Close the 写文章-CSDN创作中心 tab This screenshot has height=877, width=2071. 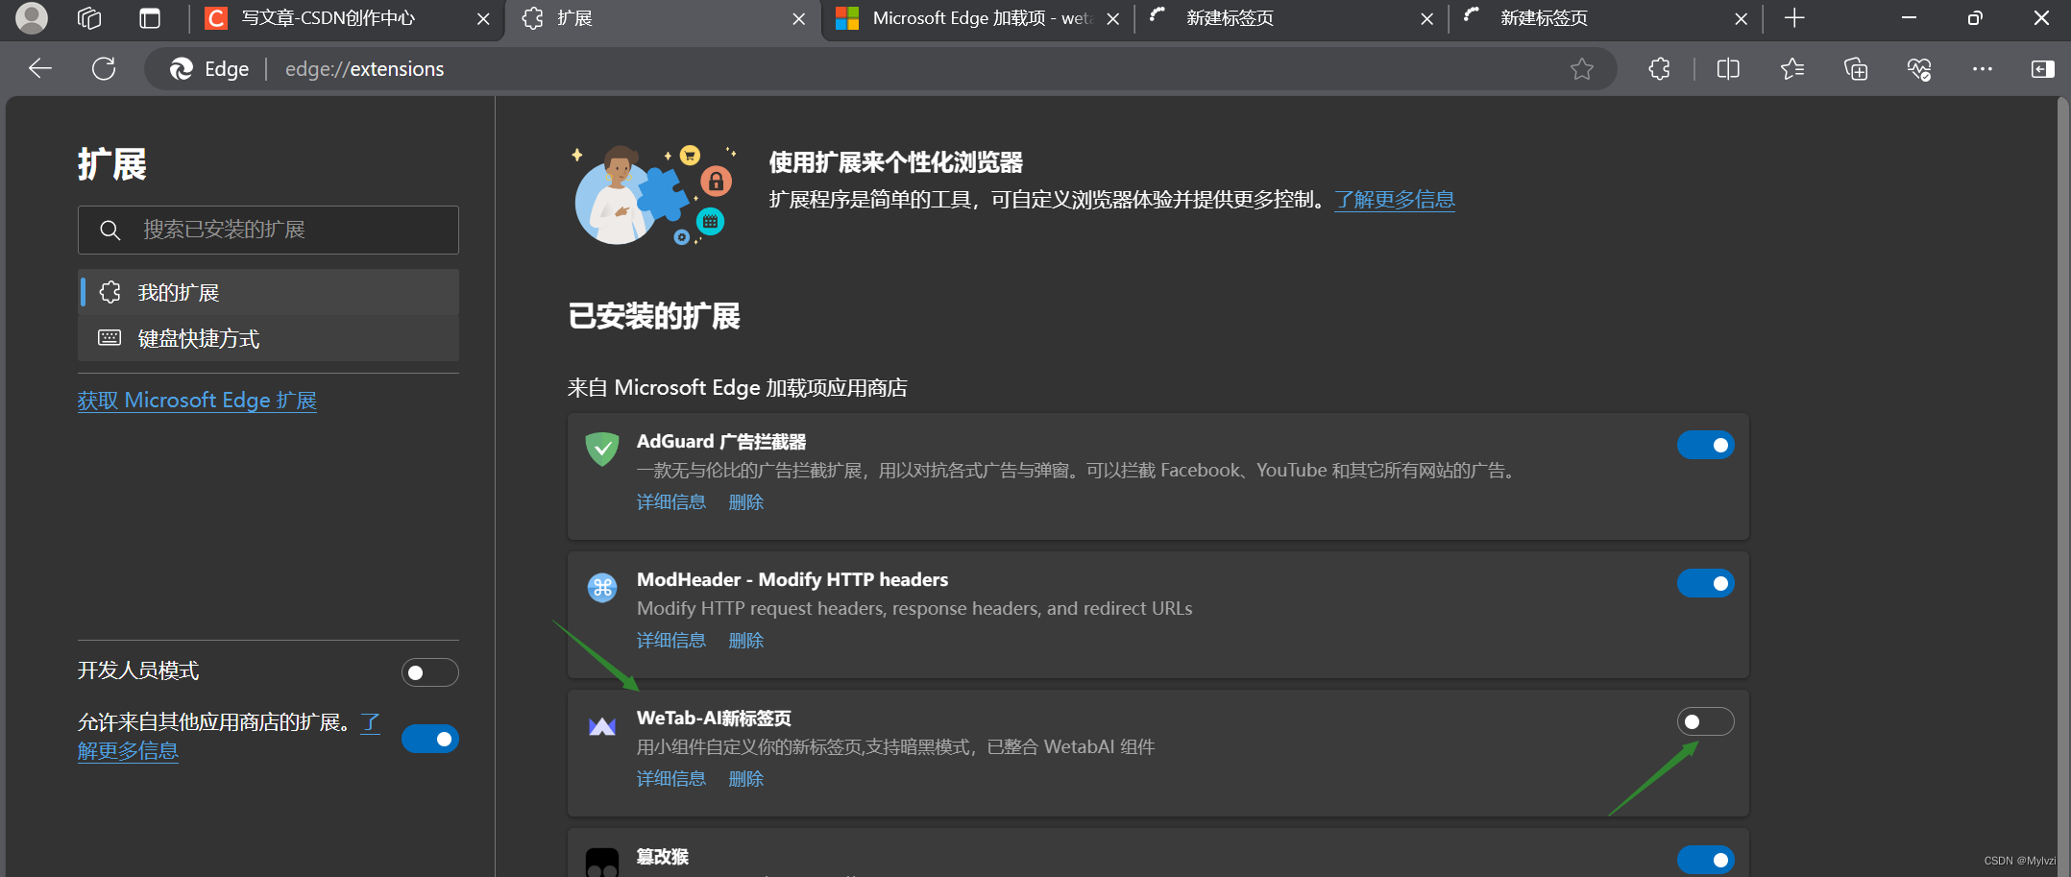(483, 19)
